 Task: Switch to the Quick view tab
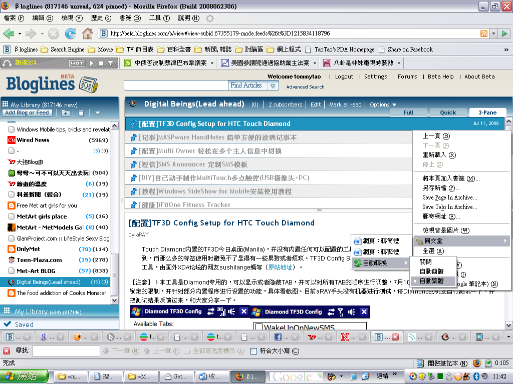448,112
